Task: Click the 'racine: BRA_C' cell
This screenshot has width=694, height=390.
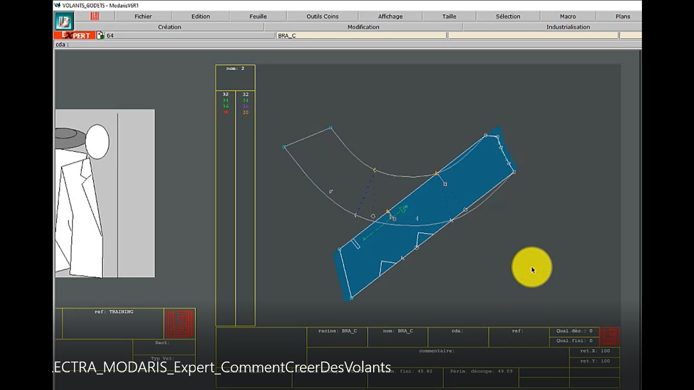Action: tap(337, 337)
